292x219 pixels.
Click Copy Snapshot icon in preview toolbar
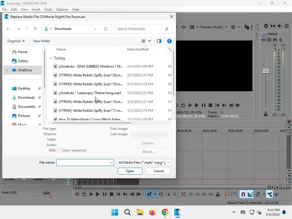pyautogui.click(x=247, y=27)
